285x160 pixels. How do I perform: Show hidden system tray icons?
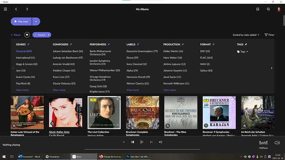[241, 157]
